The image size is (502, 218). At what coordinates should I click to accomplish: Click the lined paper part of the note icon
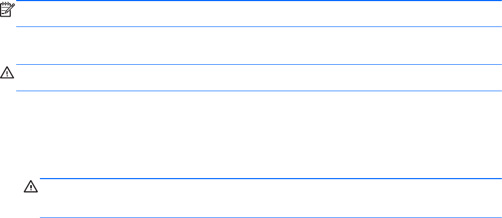pyautogui.click(x=4, y=11)
